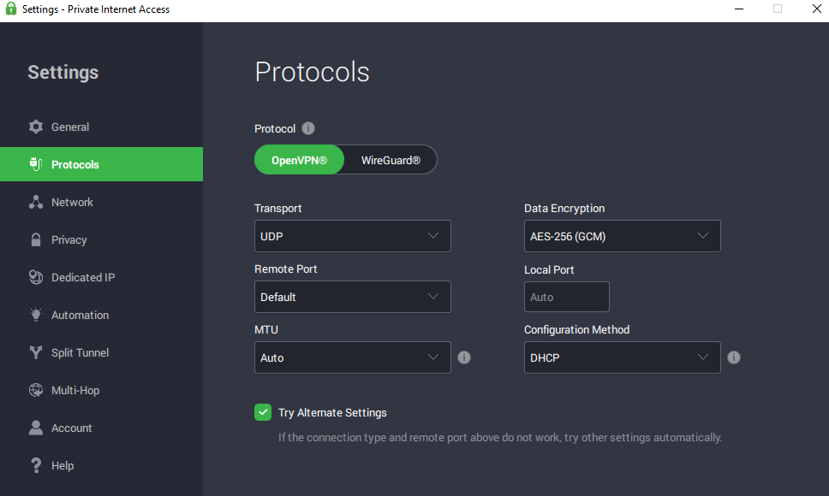Click the green PIA lock icon in title bar
The image size is (829, 496).
tap(10, 9)
